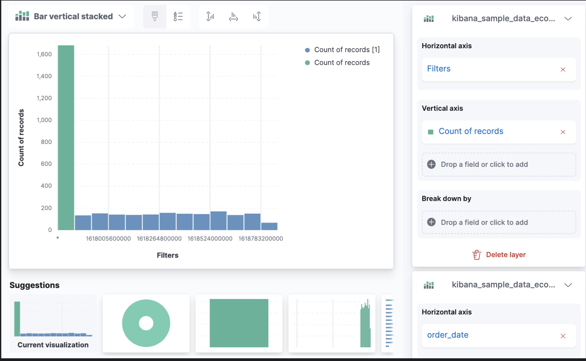Expand first layer index pattern dropdown
This screenshot has height=361, width=586.
tap(568, 19)
